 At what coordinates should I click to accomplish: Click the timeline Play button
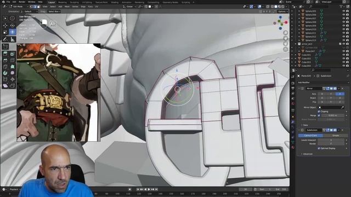149,189
